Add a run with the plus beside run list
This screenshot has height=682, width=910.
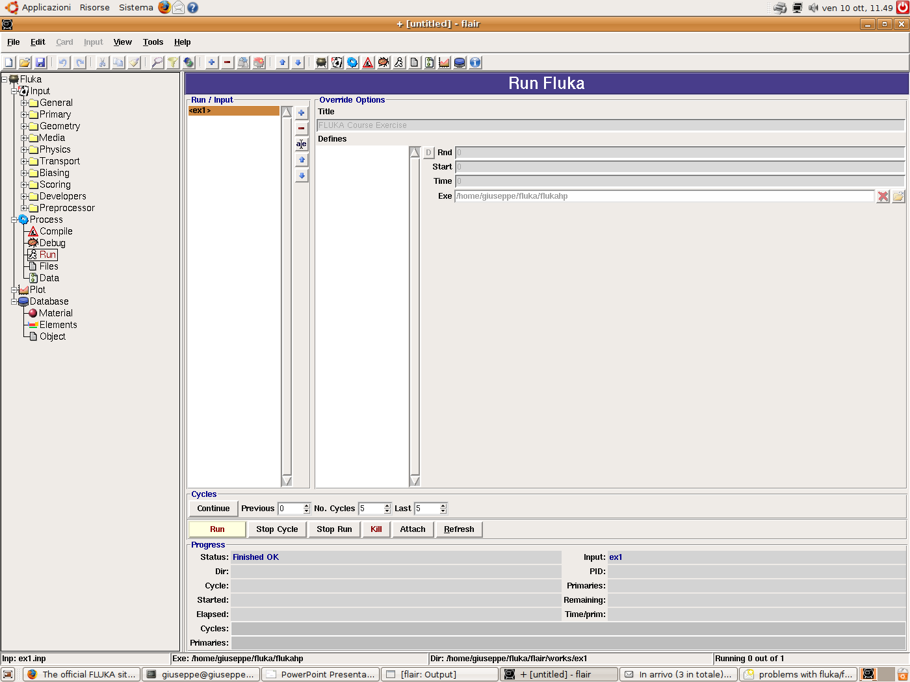click(x=302, y=113)
